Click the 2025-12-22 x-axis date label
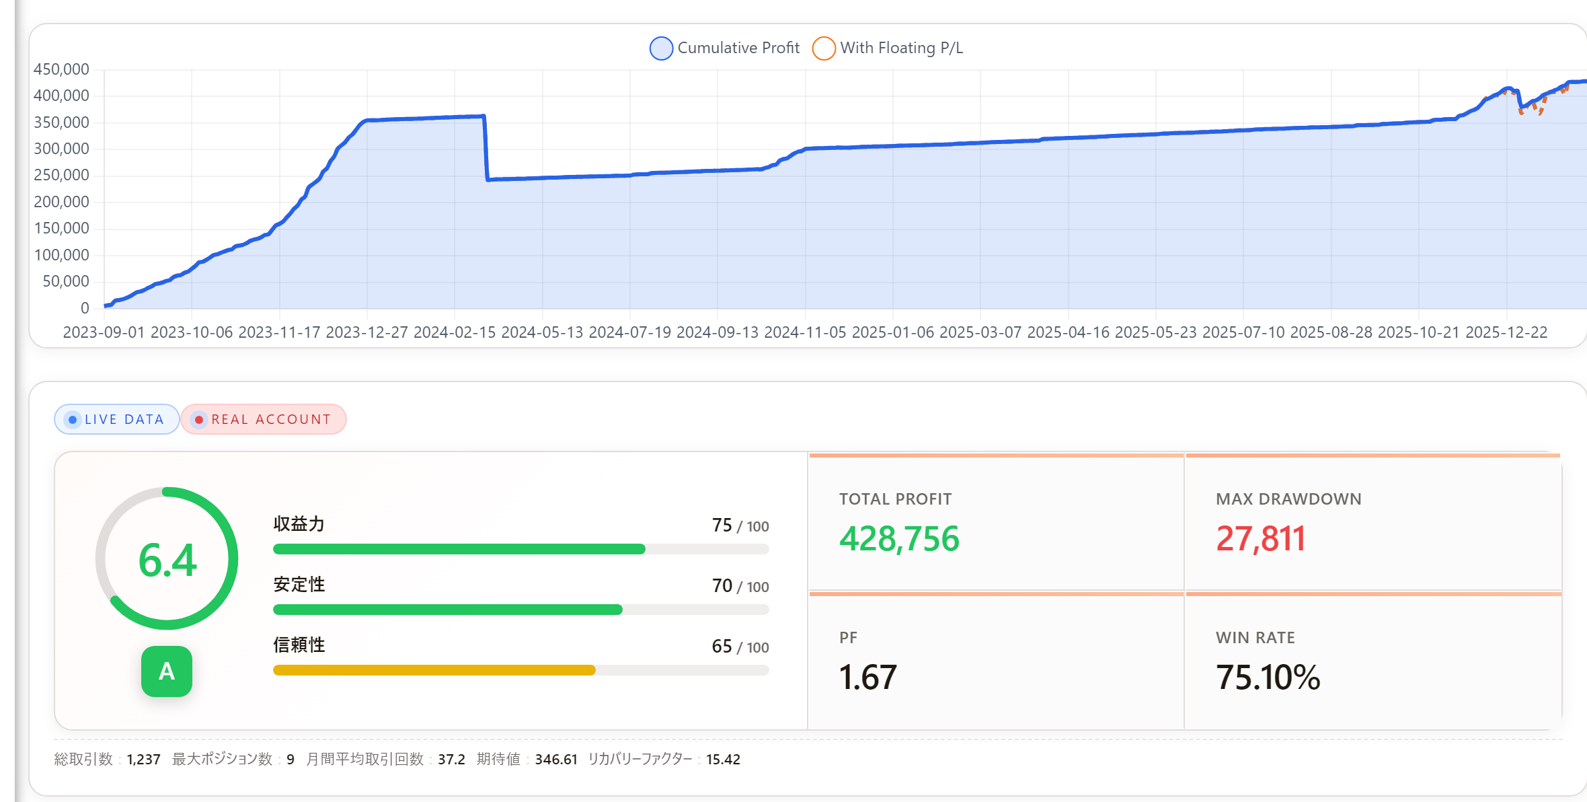Screen dimensions: 1587x802 [1506, 332]
